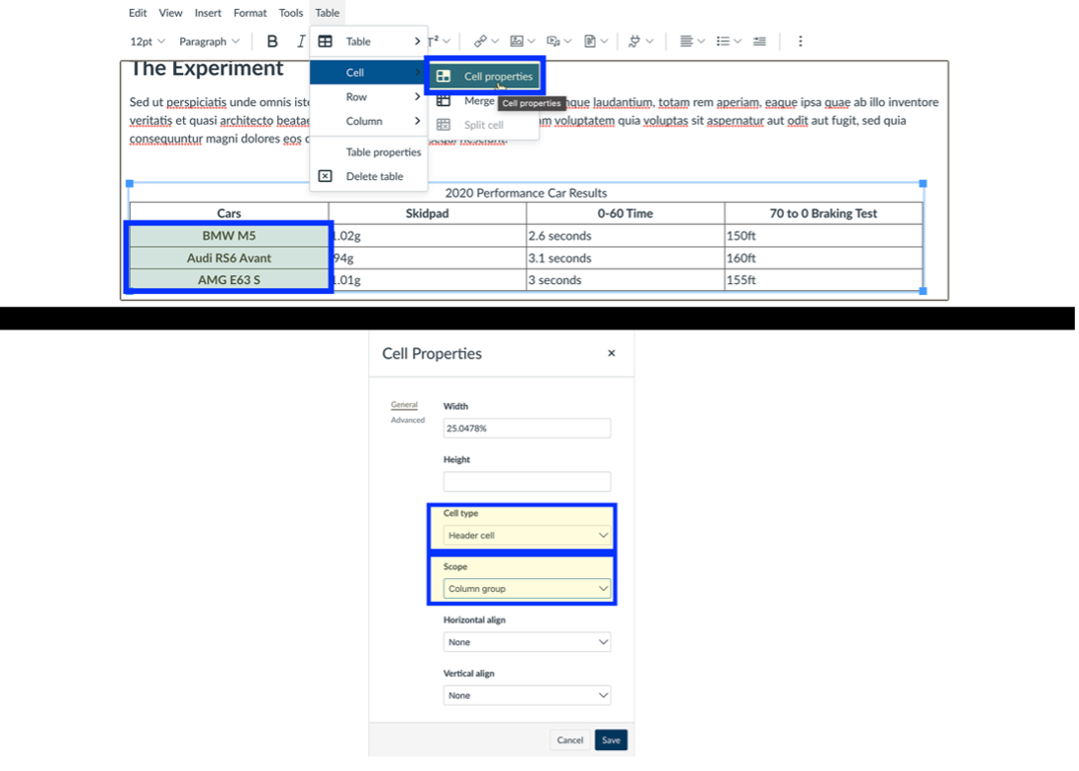Choose Delete table

click(x=368, y=176)
